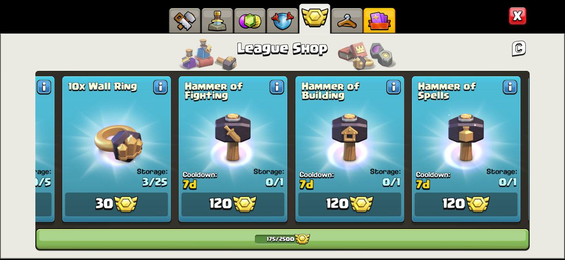Click the 175/2500 league medal progress bar

[x=282, y=239]
